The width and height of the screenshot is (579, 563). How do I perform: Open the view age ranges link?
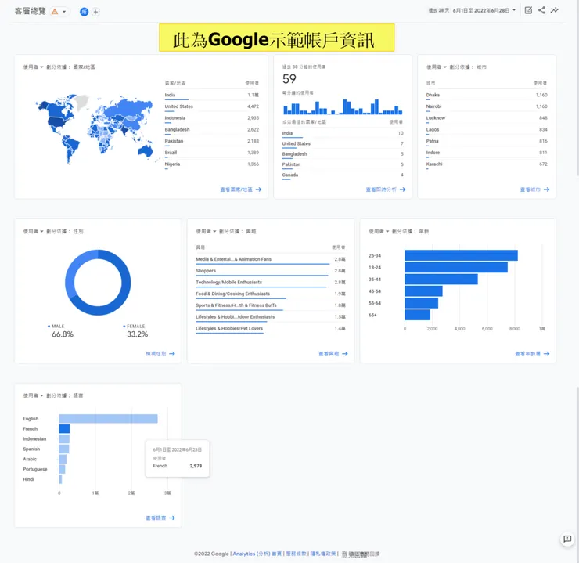[532, 354]
